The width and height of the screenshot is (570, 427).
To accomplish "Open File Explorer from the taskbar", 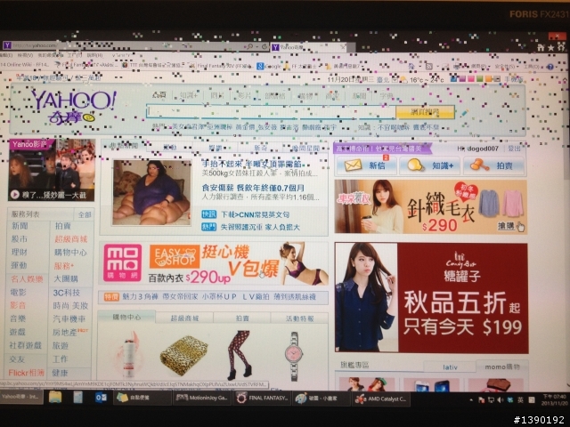I will [55, 398].
